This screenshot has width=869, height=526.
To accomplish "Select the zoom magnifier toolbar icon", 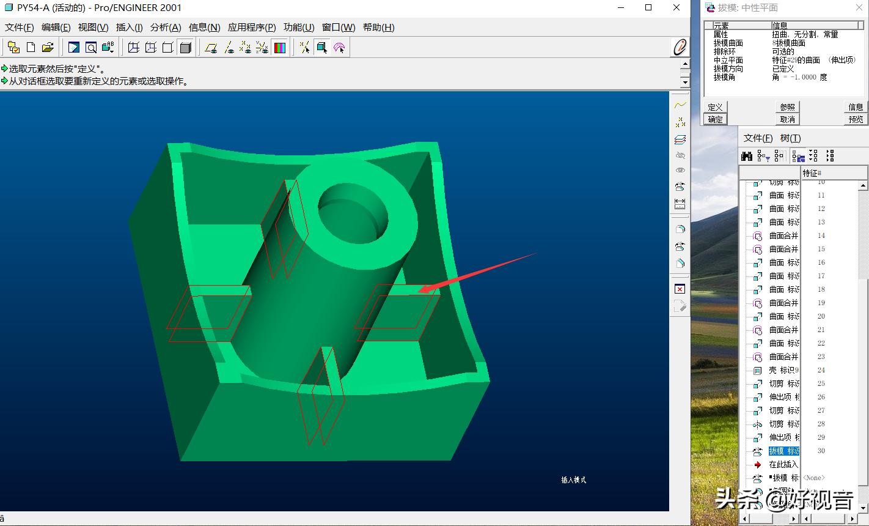I will [x=91, y=48].
